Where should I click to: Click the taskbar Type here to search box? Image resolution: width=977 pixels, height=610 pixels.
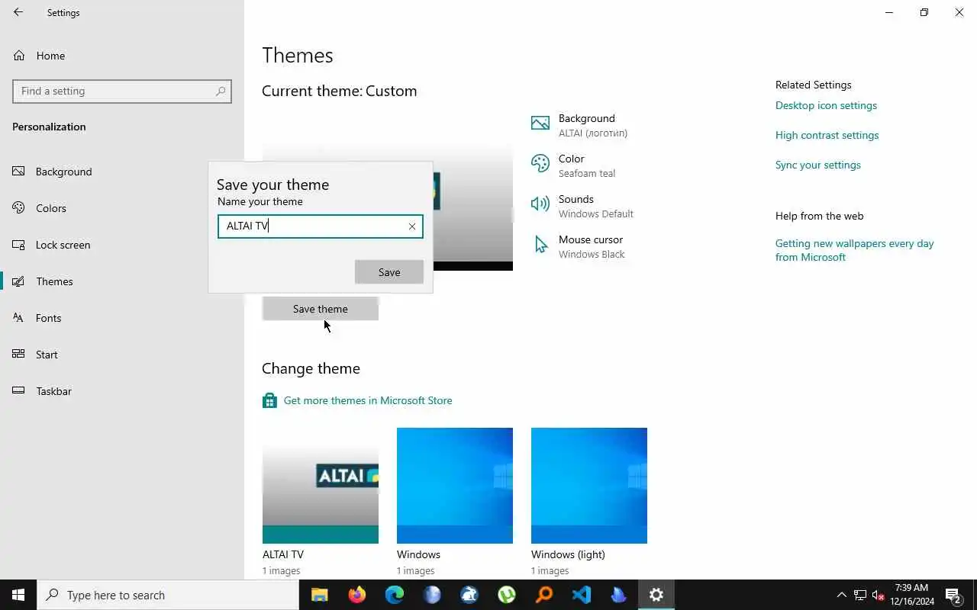pyautogui.click(x=168, y=595)
